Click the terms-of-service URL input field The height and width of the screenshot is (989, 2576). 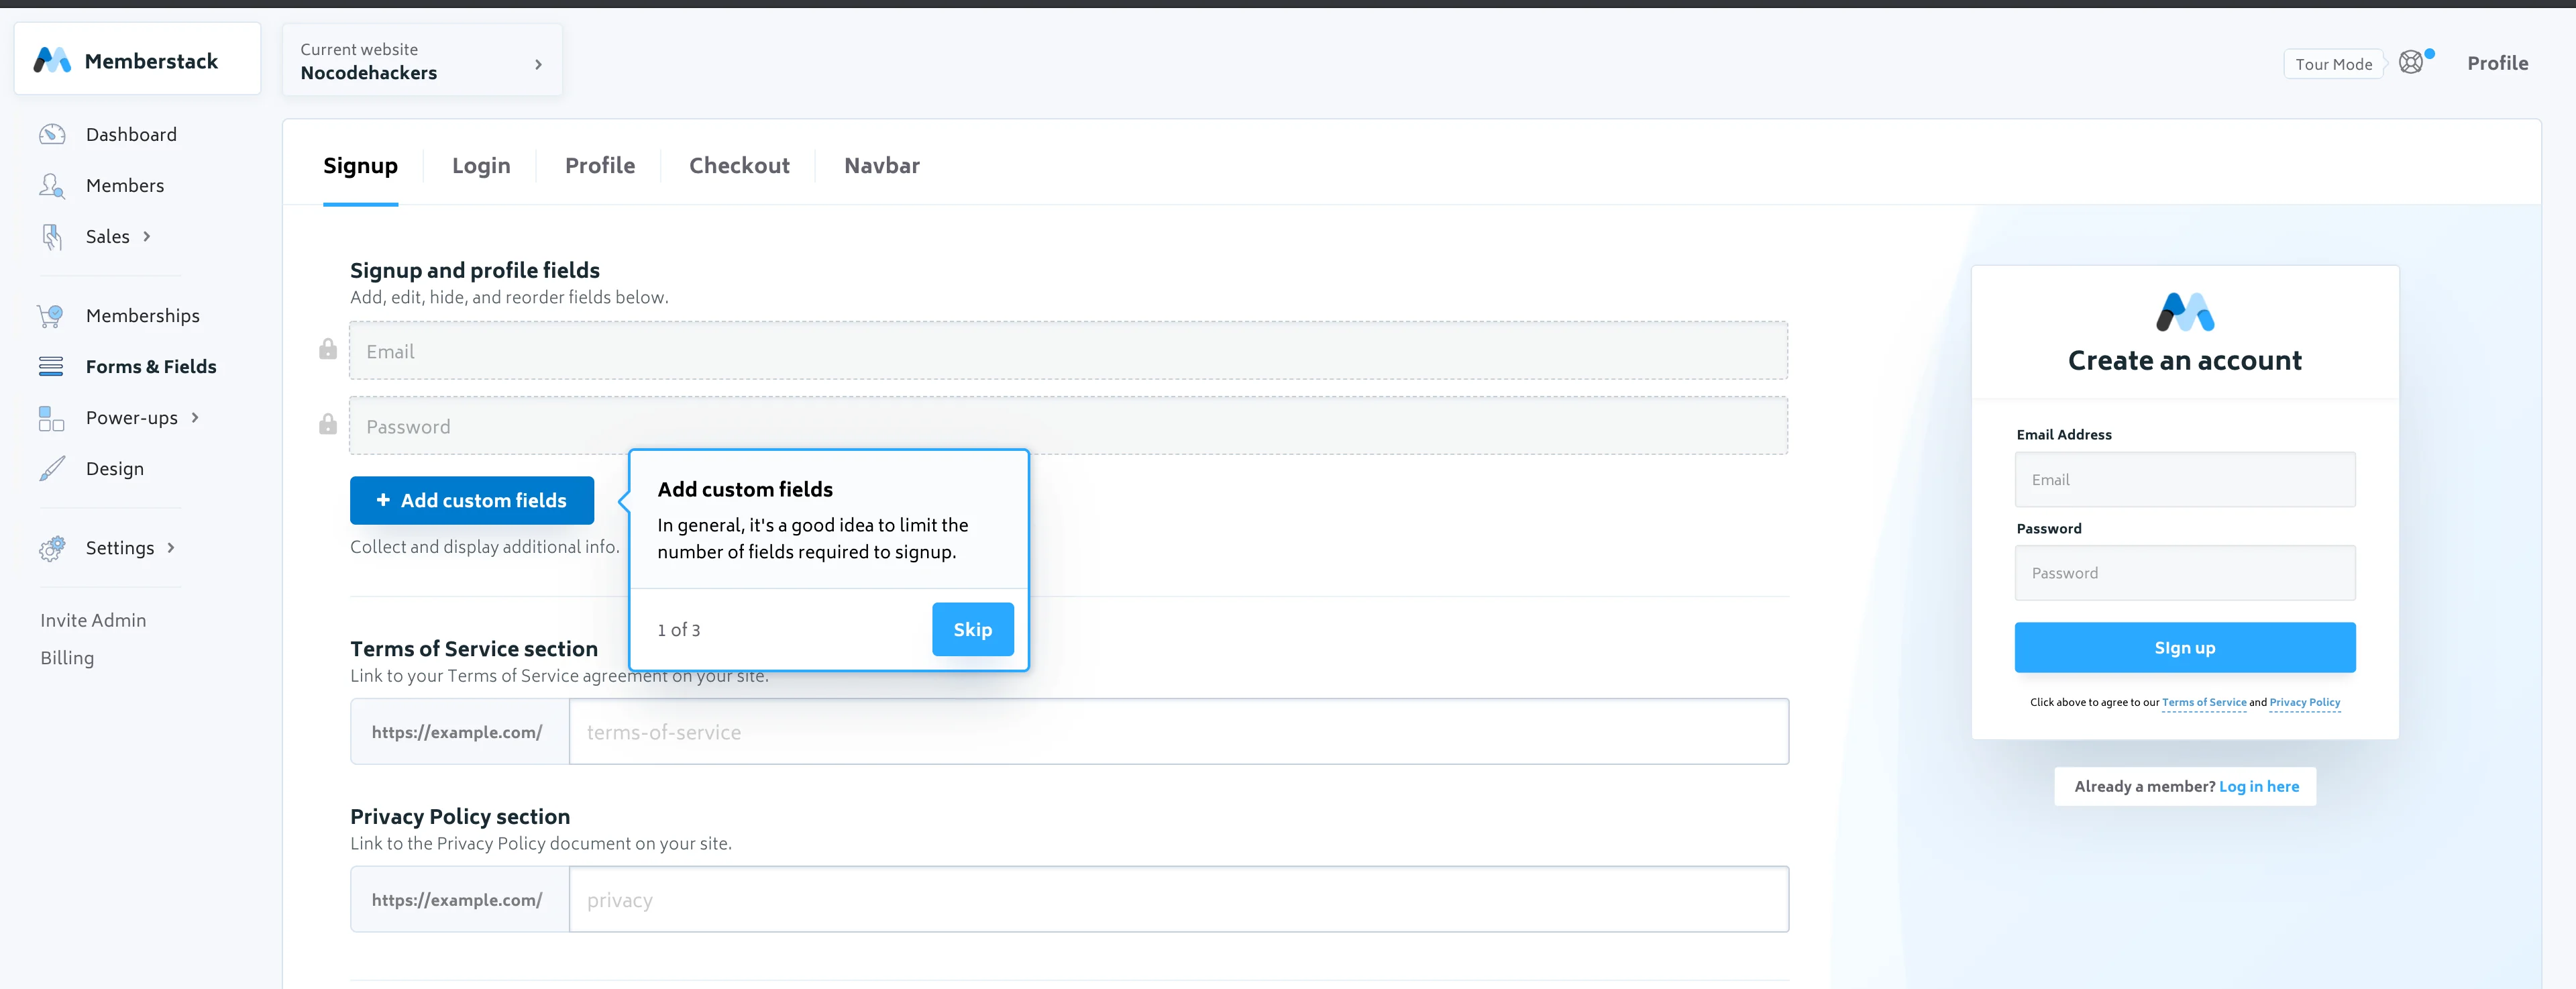(x=1178, y=732)
